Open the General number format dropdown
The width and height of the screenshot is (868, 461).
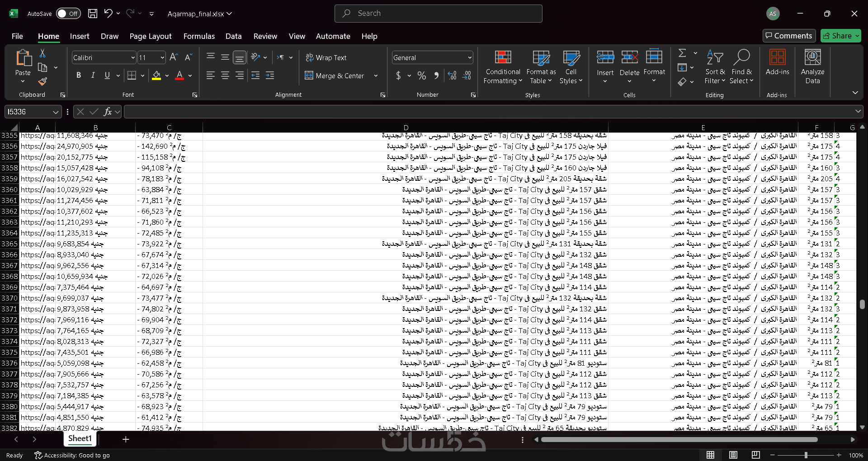(470, 58)
